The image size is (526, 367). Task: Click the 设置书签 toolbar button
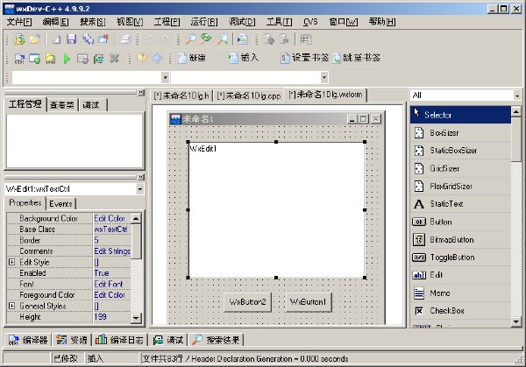pyautogui.click(x=304, y=58)
